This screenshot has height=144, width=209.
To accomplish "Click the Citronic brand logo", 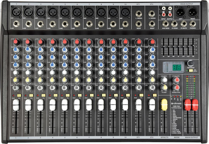I will click(x=176, y=103).
